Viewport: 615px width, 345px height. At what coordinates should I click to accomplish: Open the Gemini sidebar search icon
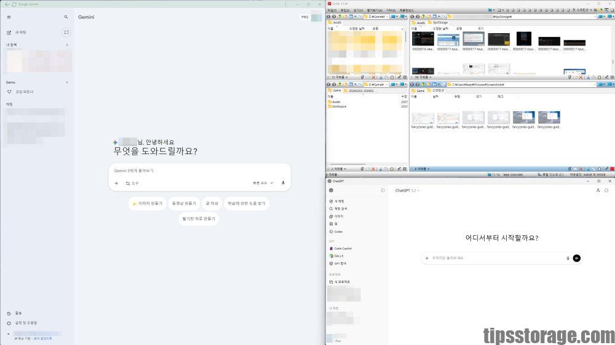tap(66, 17)
